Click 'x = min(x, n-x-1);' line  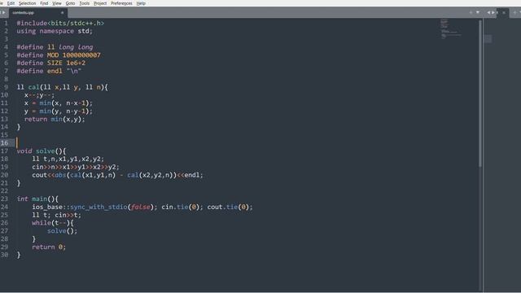click(59, 103)
